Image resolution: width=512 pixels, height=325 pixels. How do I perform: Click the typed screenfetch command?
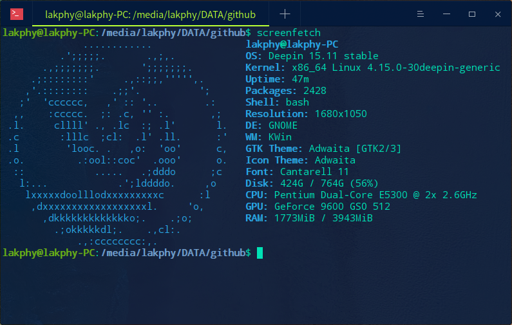coord(288,33)
